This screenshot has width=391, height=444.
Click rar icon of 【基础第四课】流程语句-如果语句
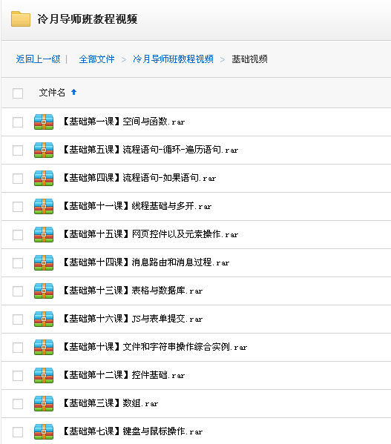click(x=44, y=178)
